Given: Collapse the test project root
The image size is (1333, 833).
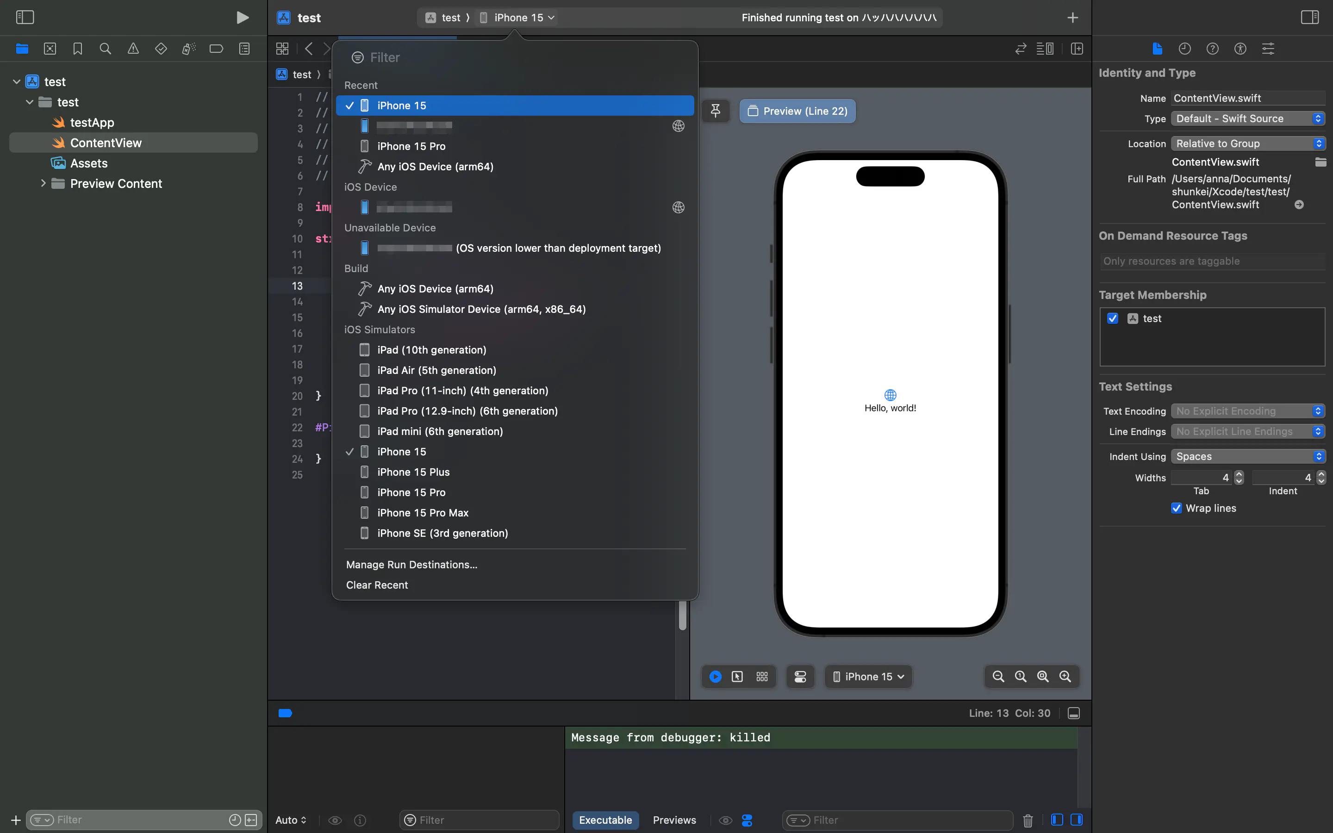Looking at the screenshot, I should tap(17, 81).
